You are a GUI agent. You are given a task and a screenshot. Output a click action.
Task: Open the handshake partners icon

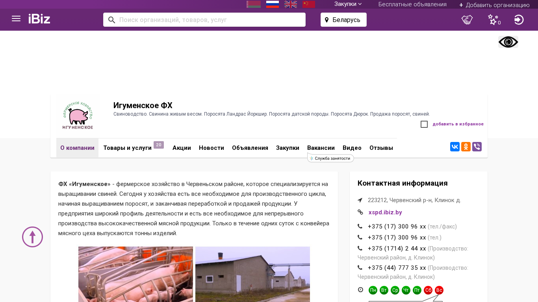tap(467, 20)
